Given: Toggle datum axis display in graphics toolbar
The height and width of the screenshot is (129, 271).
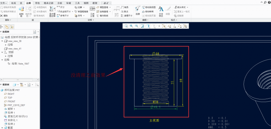Looking at the screenshot, I should [x=175, y=26].
